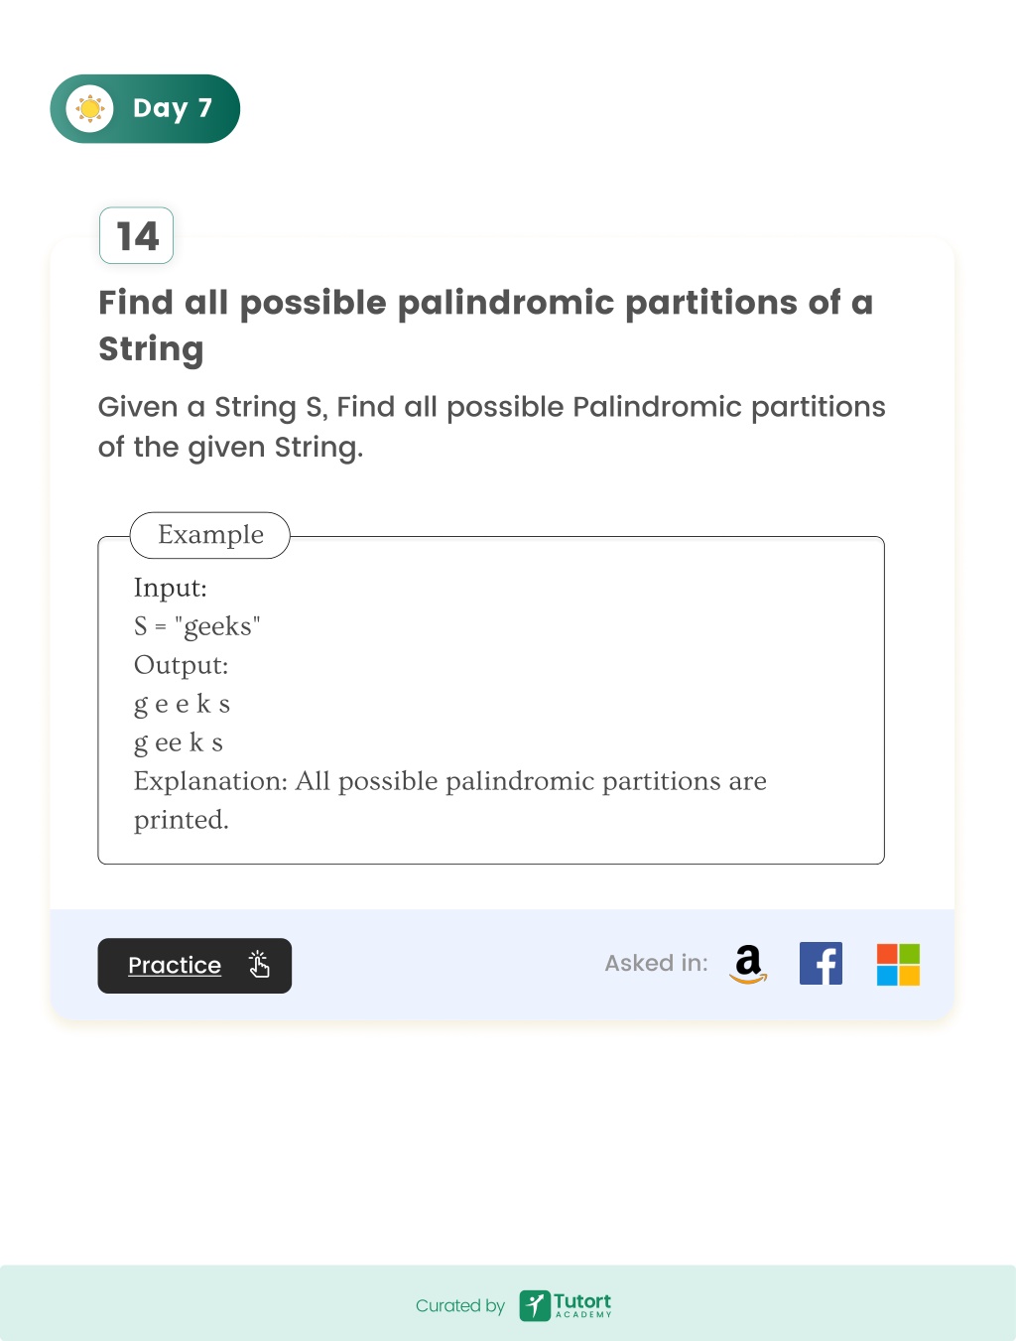Image resolution: width=1016 pixels, height=1341 pixels.
Task: Click the input line S = "geeks"
Action: (197, 626)
